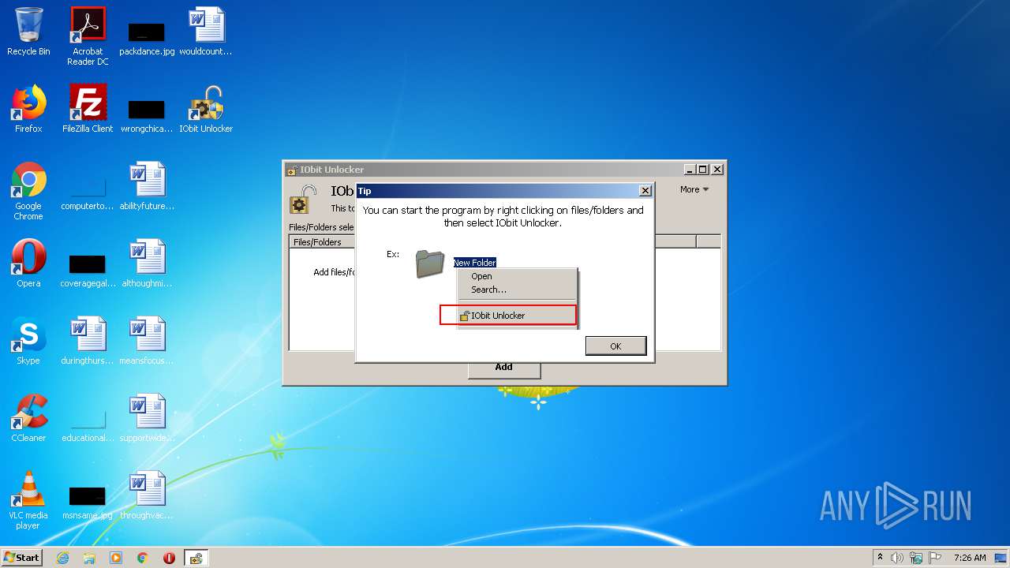The height and width of the screenshot is (568, 1010).
Task: Launch Google Chrome from the desktop
Action: [28, 191]
